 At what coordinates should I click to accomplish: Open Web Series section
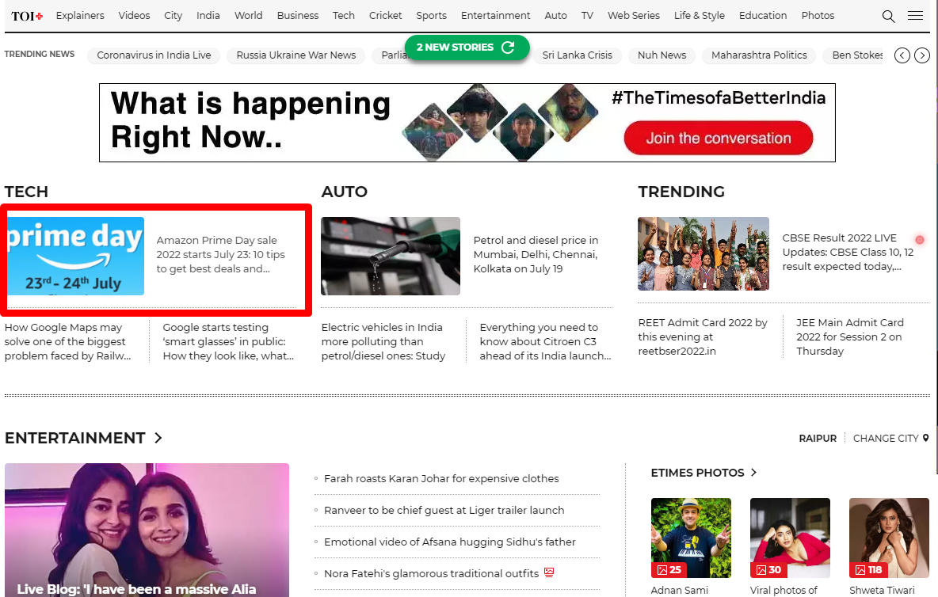point(634,16)
